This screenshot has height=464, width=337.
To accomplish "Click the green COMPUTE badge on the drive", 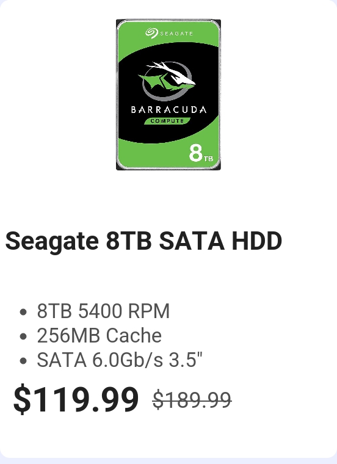I will coord(167,121).
